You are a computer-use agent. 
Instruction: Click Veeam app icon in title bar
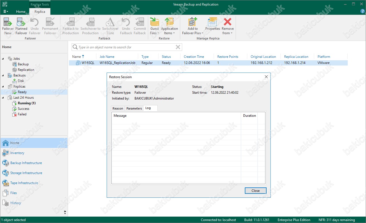(5, 4)
